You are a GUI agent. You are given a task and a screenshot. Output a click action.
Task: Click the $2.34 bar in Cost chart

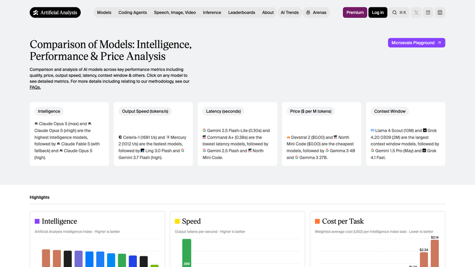point(424,260)
